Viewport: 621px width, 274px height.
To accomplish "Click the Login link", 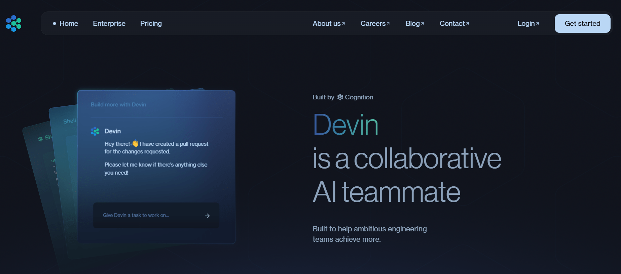I will tap(526, 24).
